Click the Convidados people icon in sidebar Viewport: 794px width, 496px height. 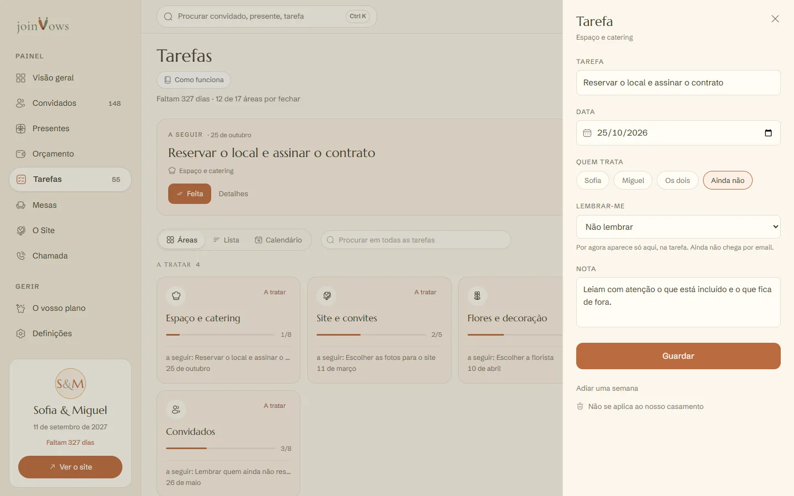(20, 103)
